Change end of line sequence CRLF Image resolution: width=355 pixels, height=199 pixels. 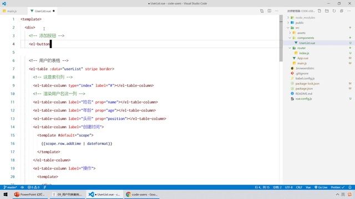pyautogui.click(x=299, y=187)
